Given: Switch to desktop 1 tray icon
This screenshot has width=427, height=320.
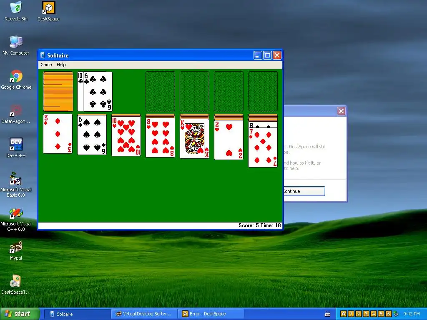Looking at the screenshot, I should 351,314.
